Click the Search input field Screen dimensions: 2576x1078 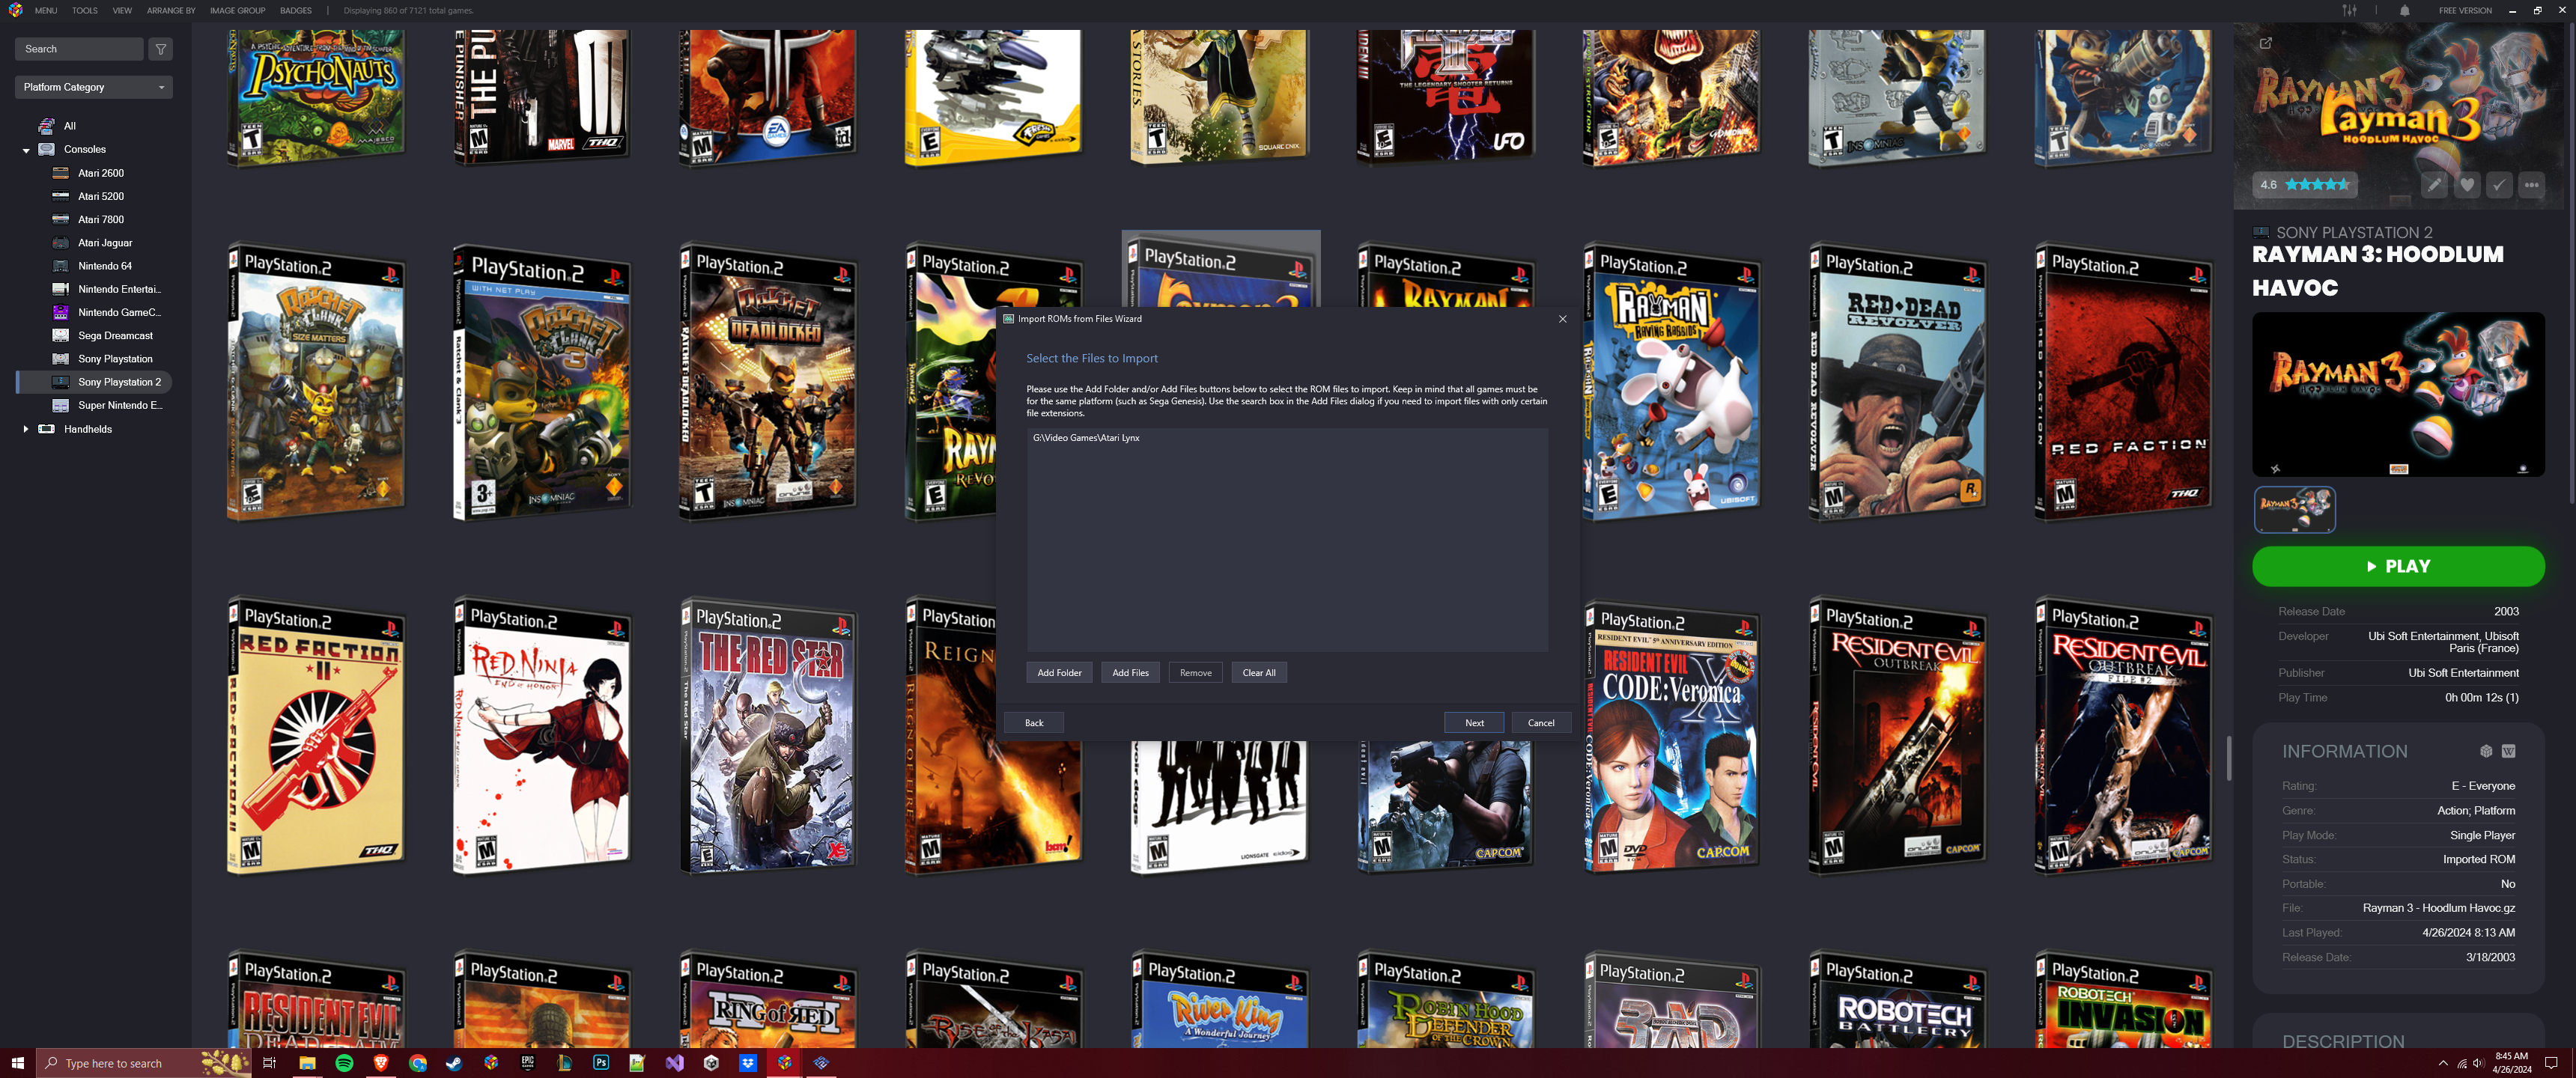[x=79, y=49]
